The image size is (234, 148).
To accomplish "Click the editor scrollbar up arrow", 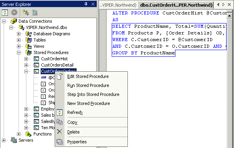I will [x=230, y=16].
